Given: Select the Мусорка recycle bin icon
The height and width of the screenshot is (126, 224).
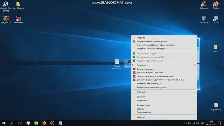Looking at the screenshot, I should click(x=204, y=20).
